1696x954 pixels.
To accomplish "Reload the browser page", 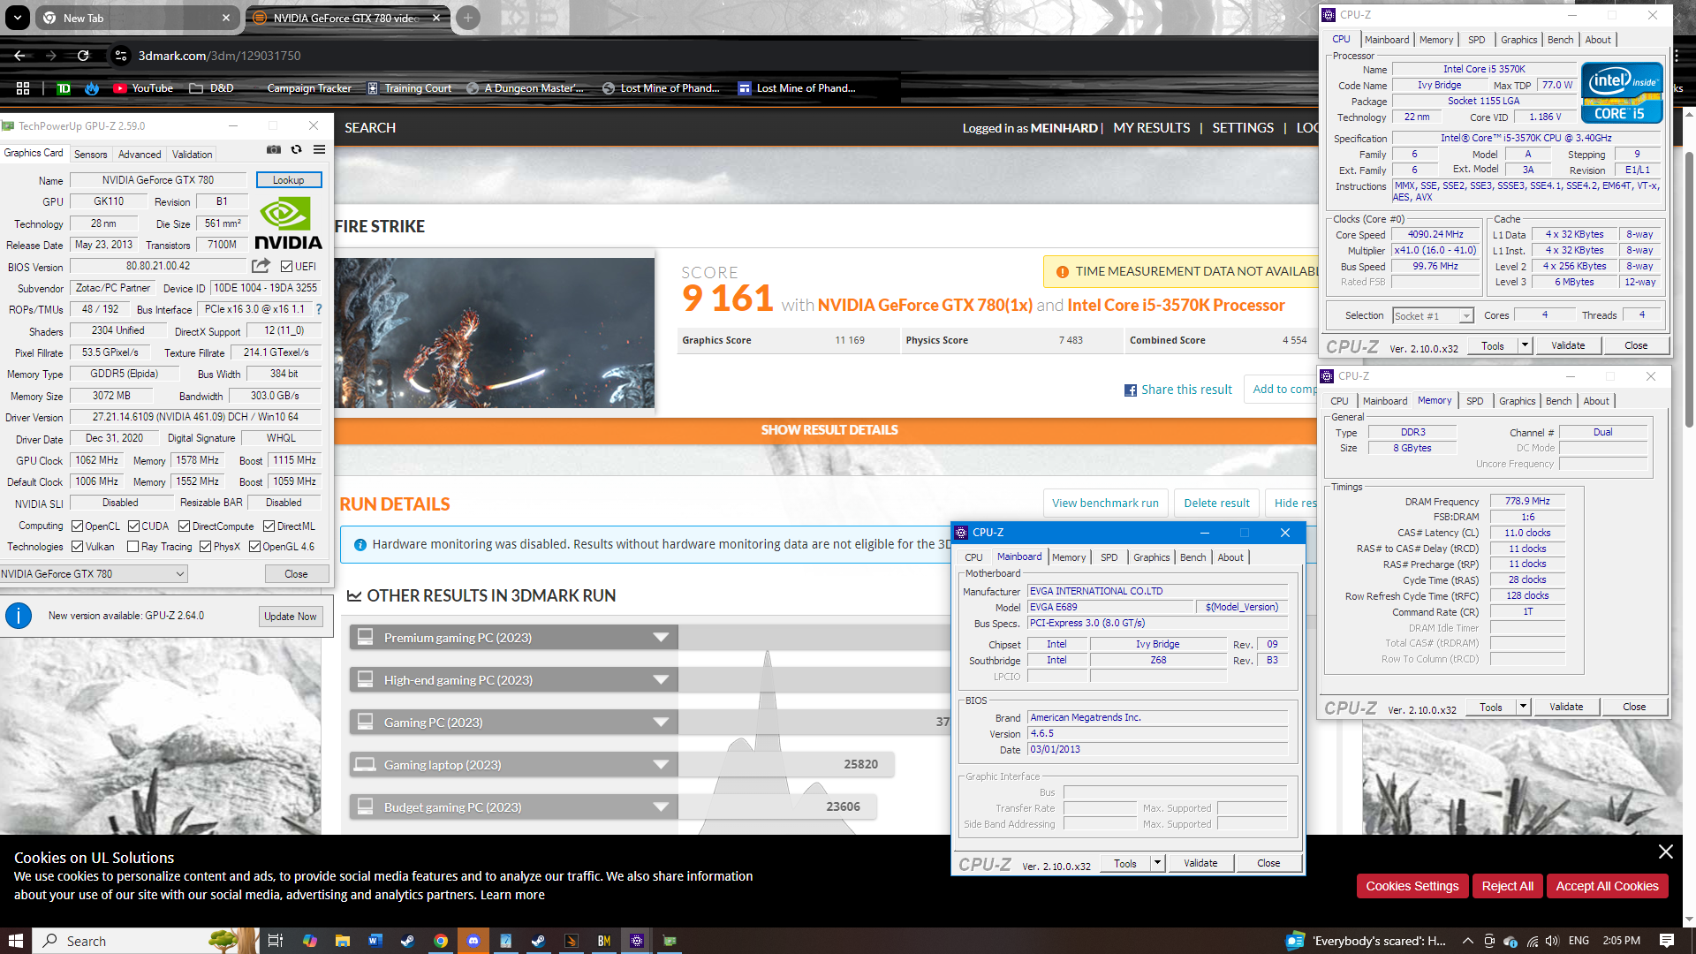I will click(x=83, y=56).
